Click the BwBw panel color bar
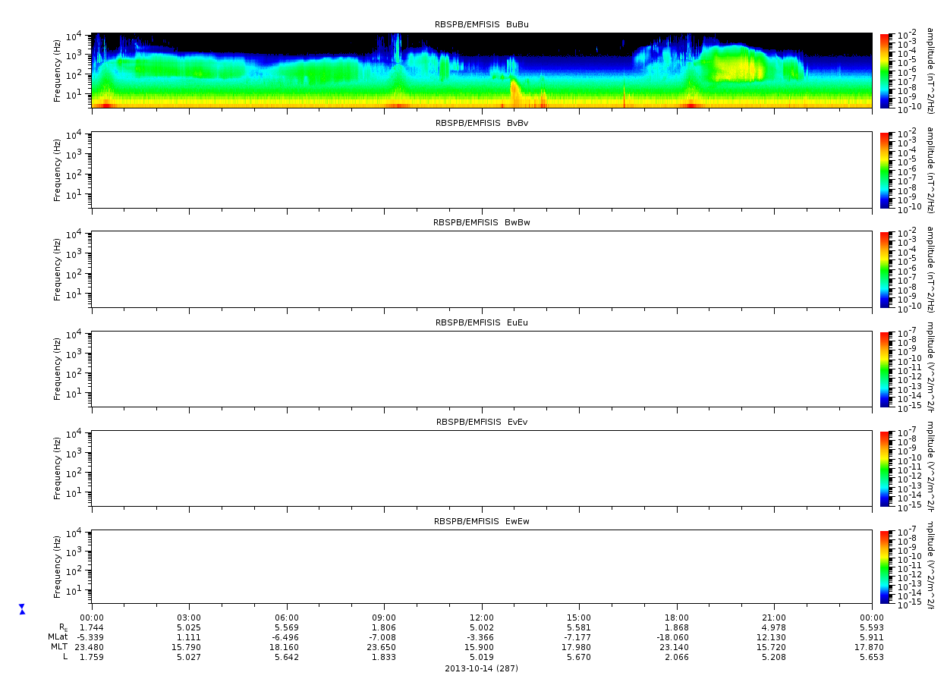The image size is (947, 682). point(884,269)
